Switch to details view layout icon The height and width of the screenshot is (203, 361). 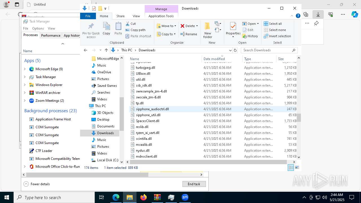point(290,167)
